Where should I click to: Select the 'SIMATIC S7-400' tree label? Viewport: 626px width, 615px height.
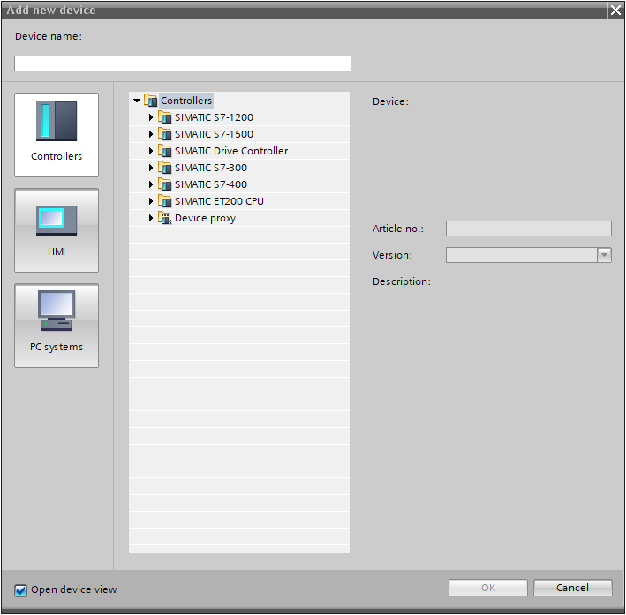click(211, 184)
